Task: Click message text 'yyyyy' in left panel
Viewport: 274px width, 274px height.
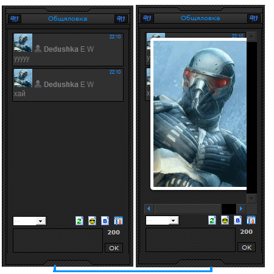Action: coord(21,59)
